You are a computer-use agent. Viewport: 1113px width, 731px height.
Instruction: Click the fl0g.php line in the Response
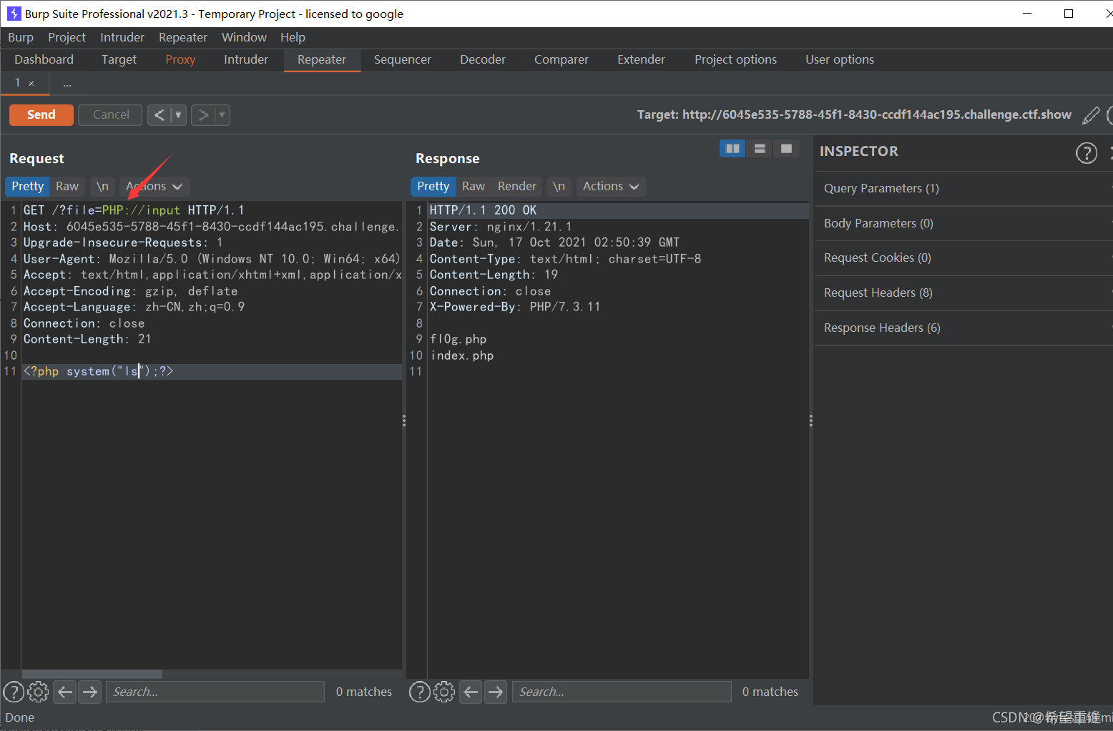pos(458,339)
